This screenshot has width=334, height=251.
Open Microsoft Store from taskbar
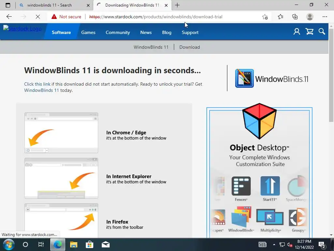pyautogui.click(x=89, y=244)
